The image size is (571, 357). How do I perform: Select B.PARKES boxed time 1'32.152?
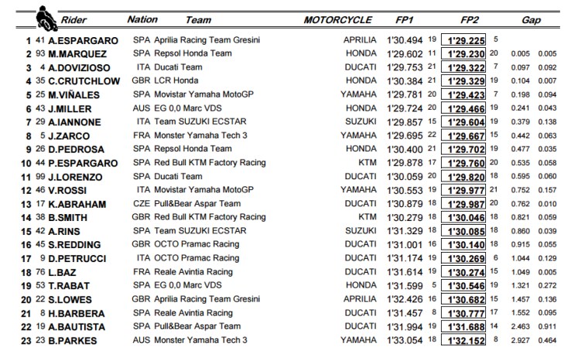pos(463,340)
